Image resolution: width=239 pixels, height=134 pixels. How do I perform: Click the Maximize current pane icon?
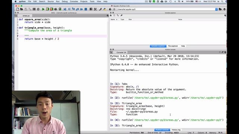pos(91,9)
